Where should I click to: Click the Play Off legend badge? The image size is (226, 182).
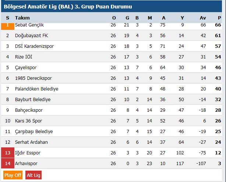[13, 175]
